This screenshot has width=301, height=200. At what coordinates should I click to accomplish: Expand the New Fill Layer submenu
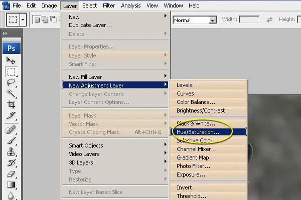[x=115, y=76]
